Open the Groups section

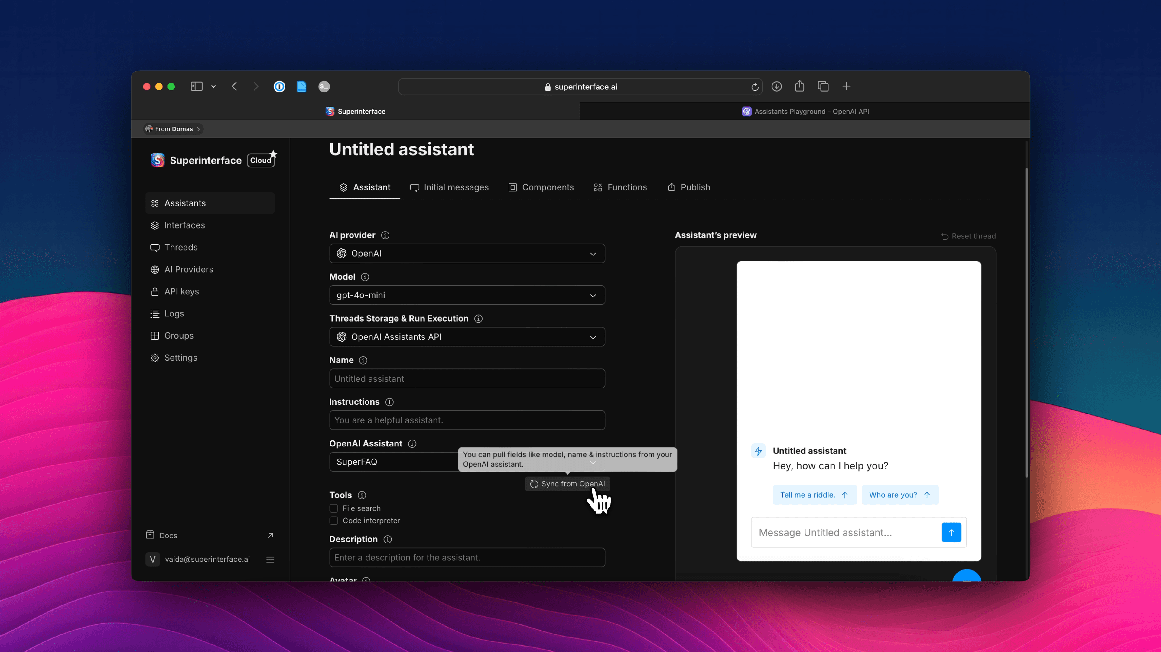[x=178, y=335]
